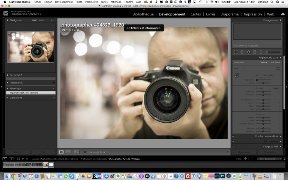Create a new snapshot with plus icon

click(x=54, y=83)
